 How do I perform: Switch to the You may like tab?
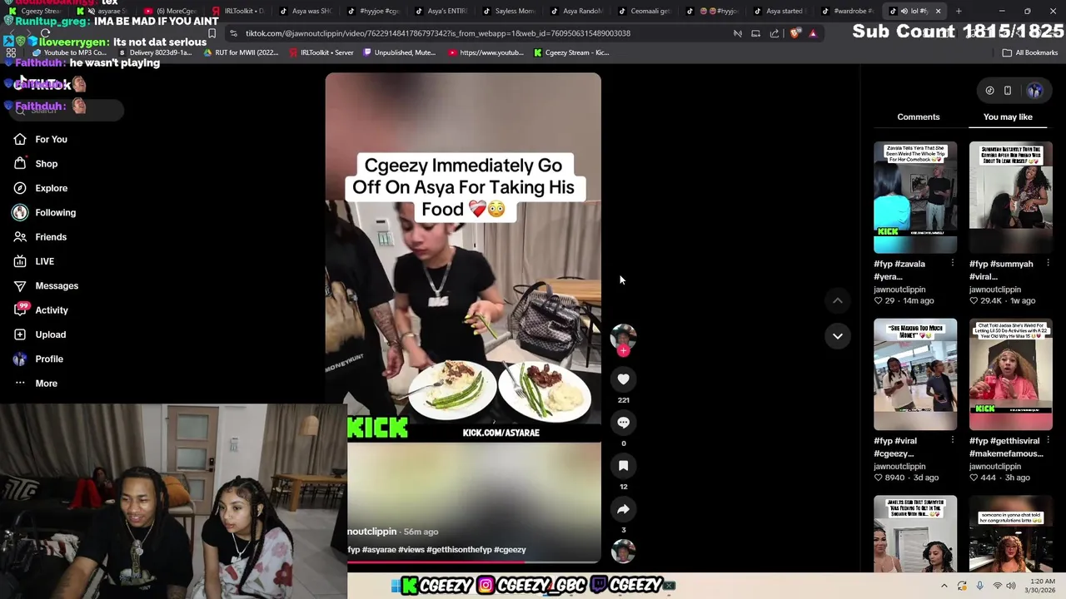[x=1008, y=116]
